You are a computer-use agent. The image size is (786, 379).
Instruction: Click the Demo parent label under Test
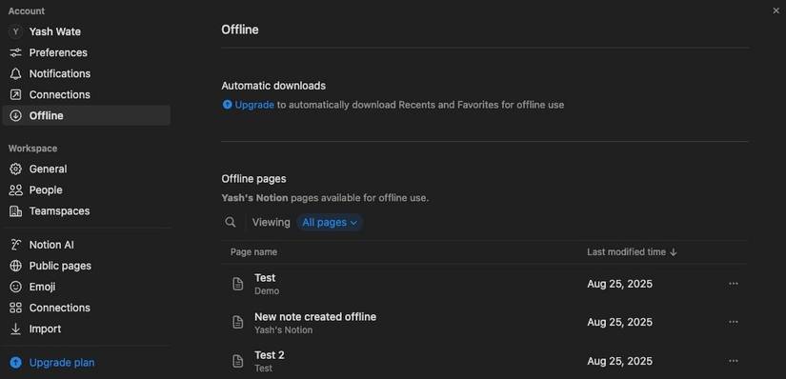(267, 291)
